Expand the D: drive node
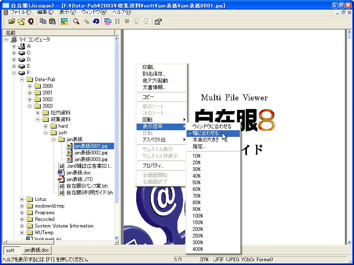354x265 pixels. [14, 59]
